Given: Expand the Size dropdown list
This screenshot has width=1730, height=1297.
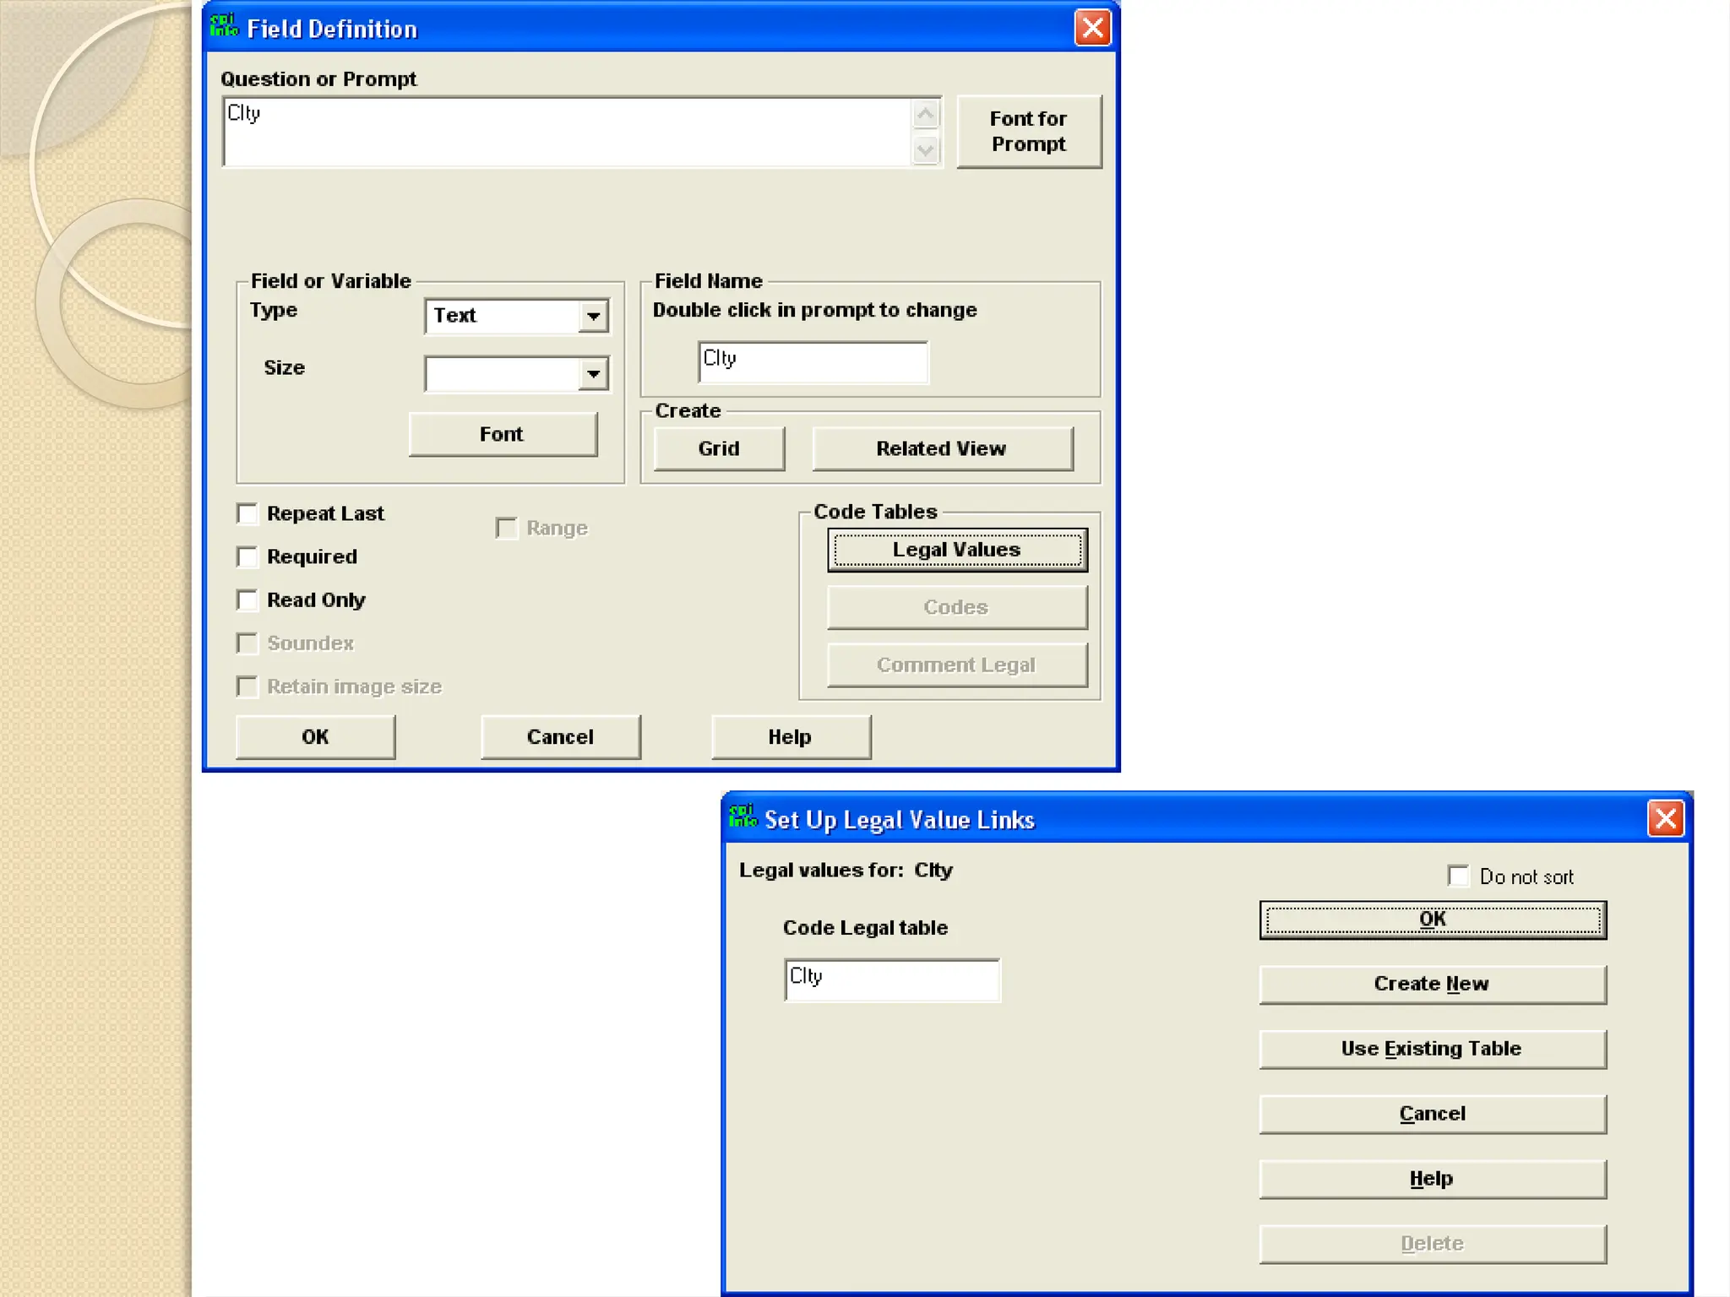Looking at the screenshot, I should [594, 374].
